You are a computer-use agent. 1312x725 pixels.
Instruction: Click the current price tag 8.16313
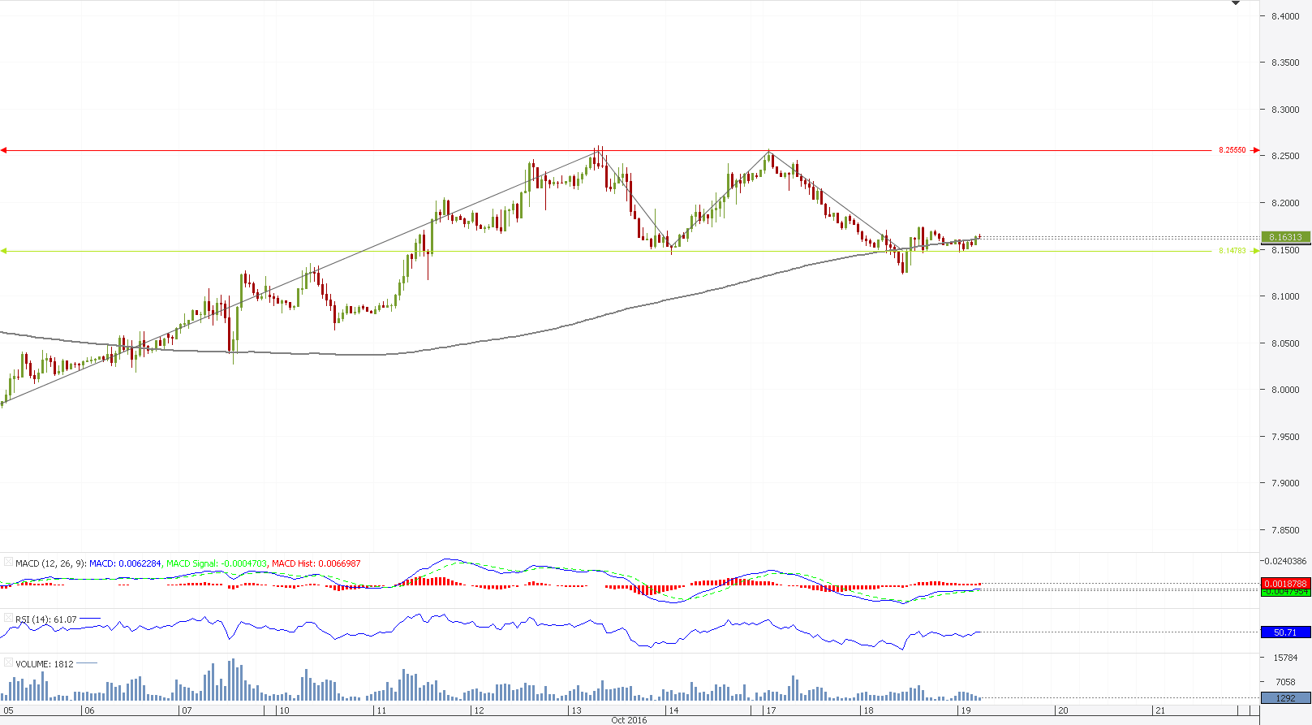coord(1286,237)
